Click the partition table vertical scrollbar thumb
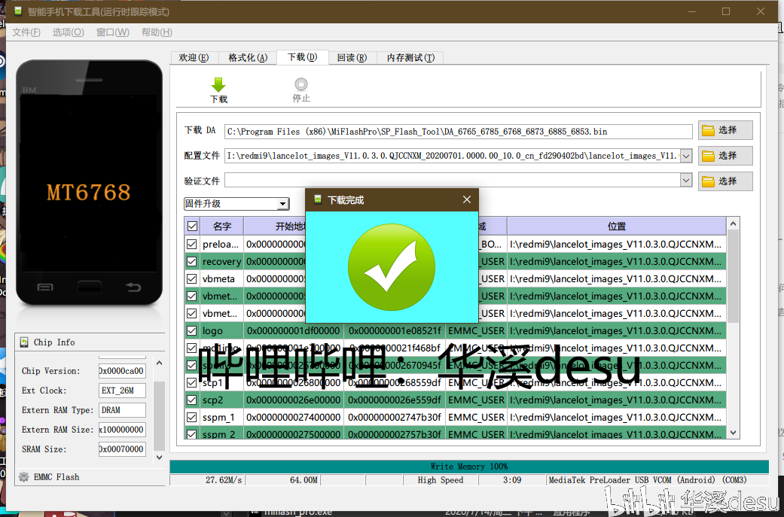Viewport: 784px width, 517px height. point(733,275)
